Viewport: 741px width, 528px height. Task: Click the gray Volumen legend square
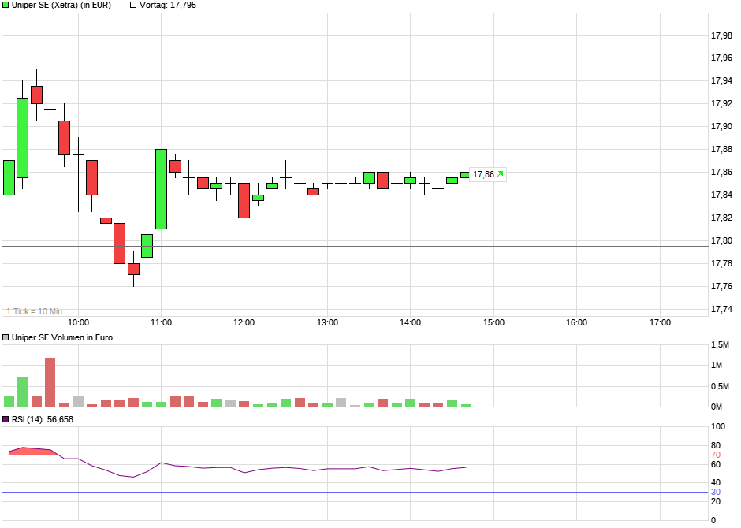pyautogui.click(x=6, y=337)
